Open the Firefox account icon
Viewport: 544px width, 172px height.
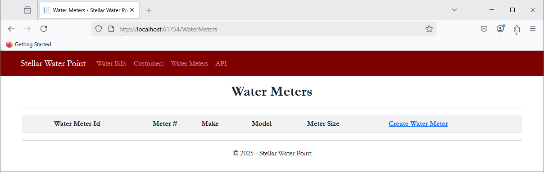click(x=500, y=29)
